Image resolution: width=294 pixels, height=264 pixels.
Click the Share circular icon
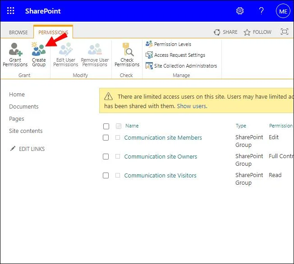pyautogui.click(x=217, y=32)
